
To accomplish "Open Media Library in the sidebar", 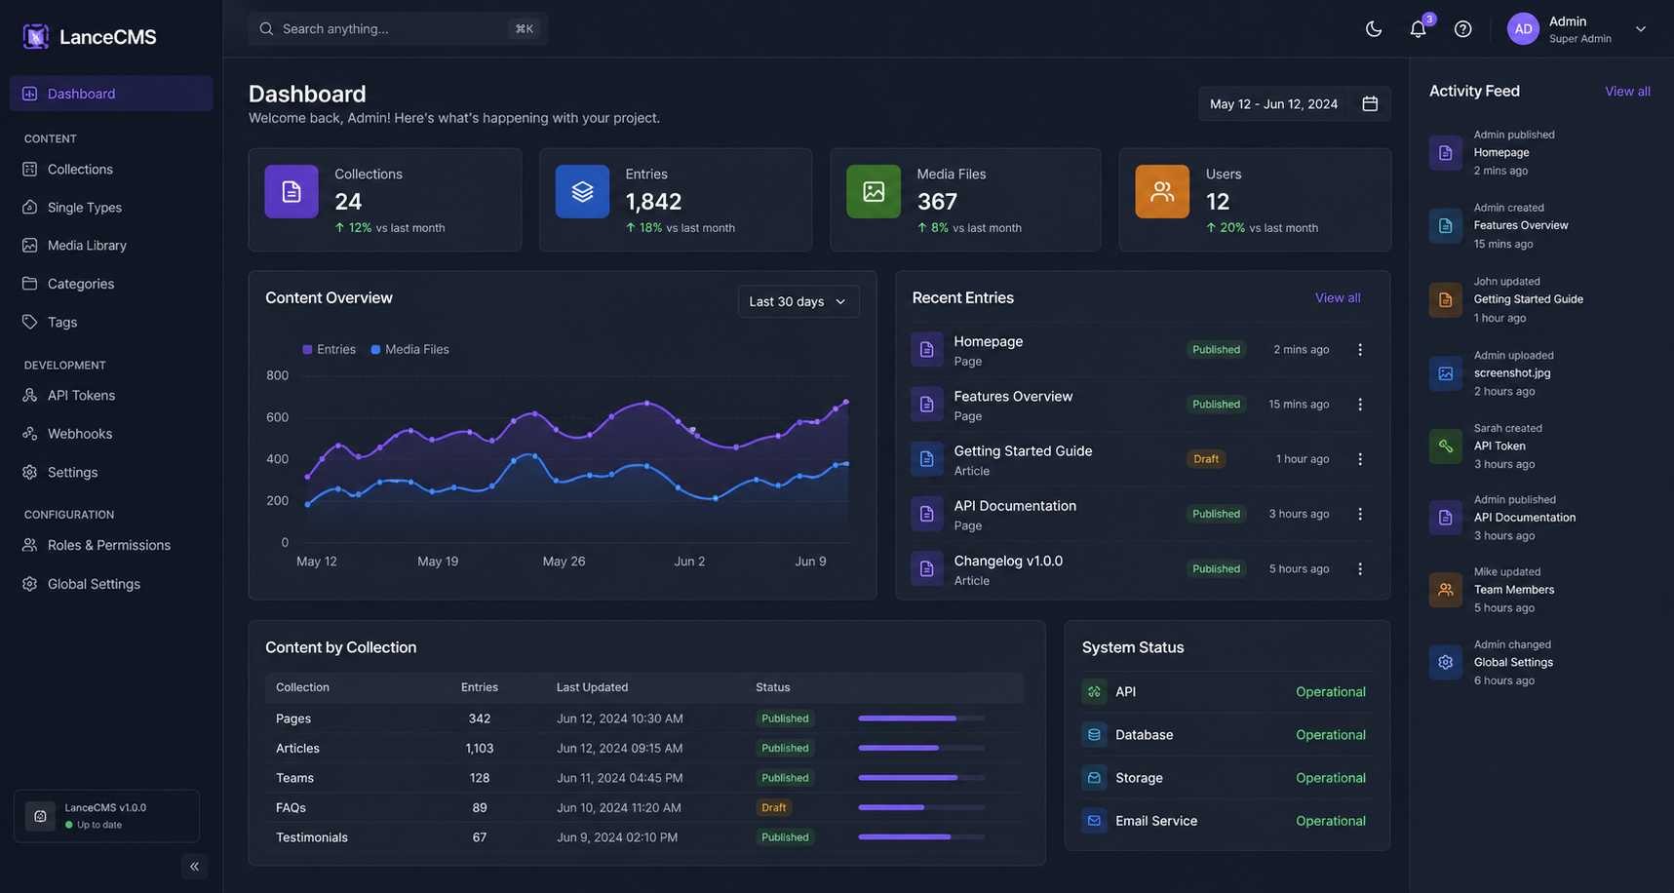I will click(87, 246).
